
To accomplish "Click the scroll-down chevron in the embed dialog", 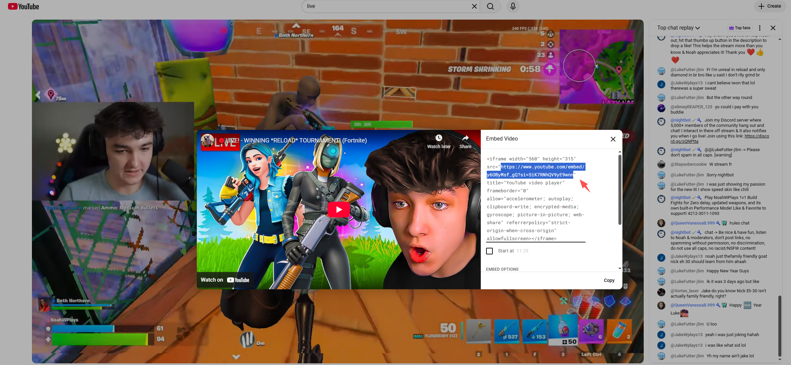I will point(619,268).
